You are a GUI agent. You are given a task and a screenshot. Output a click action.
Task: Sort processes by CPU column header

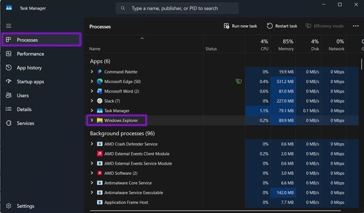pos(258,45)
